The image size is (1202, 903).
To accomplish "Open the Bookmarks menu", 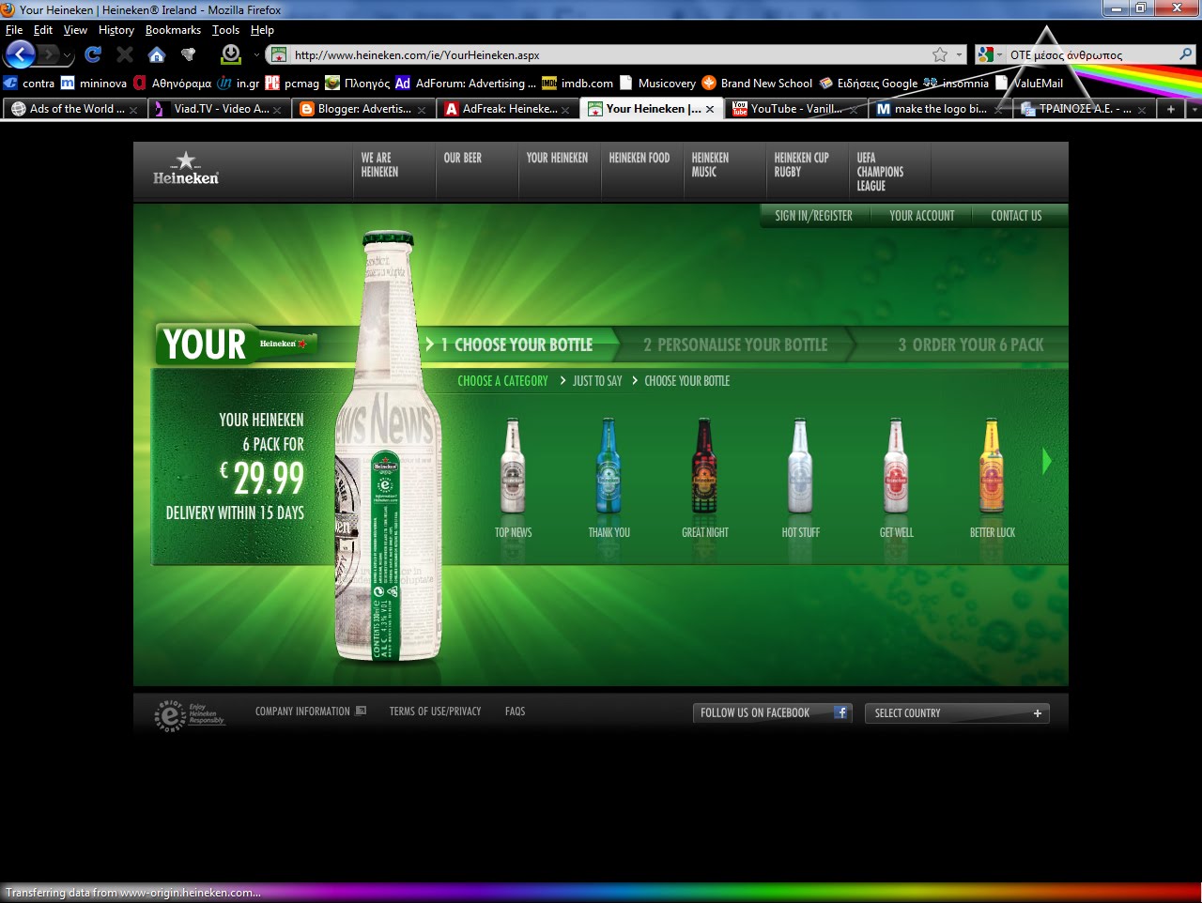I will (173, 30).
